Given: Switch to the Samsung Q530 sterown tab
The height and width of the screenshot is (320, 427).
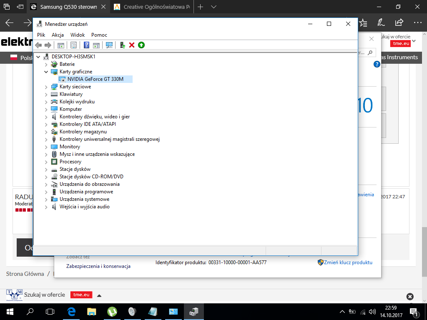Looking at the screenshot, I should point(68,7).
